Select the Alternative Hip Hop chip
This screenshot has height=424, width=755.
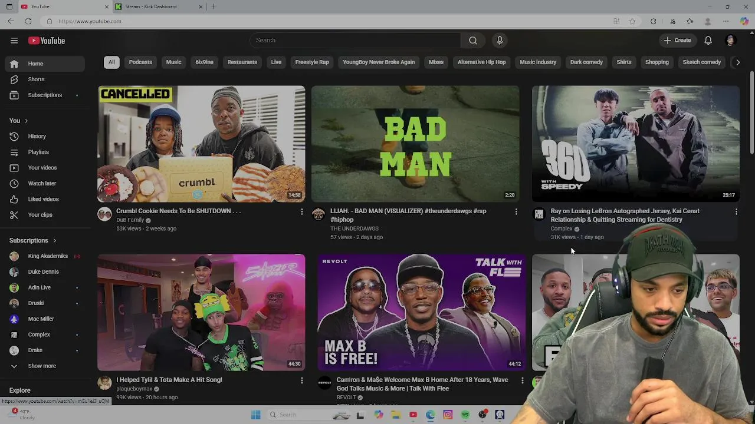coord(481,62)
